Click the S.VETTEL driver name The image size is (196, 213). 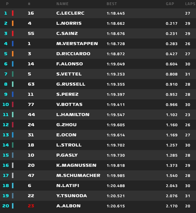(x=69, y=74)
